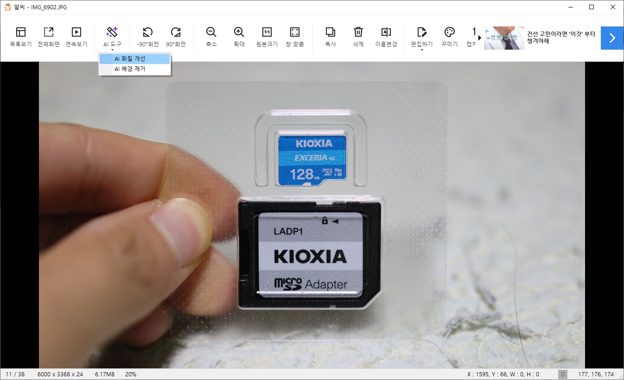
Task: Click the D indicator in status bar
Action: pyautogui.click(x=563, y=374)
